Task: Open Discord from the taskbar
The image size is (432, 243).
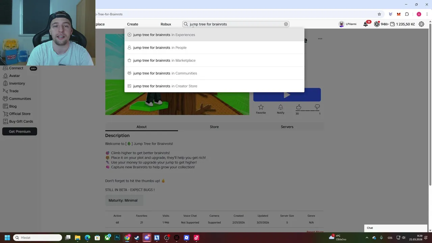Action: 147,238
